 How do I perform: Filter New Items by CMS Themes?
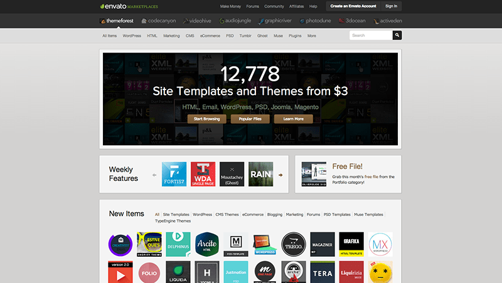[x=227, y=215]
